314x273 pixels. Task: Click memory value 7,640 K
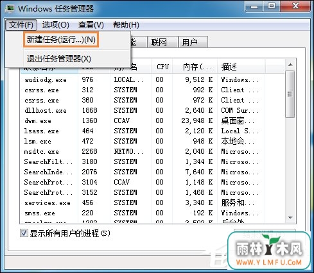tap(199, 172)
